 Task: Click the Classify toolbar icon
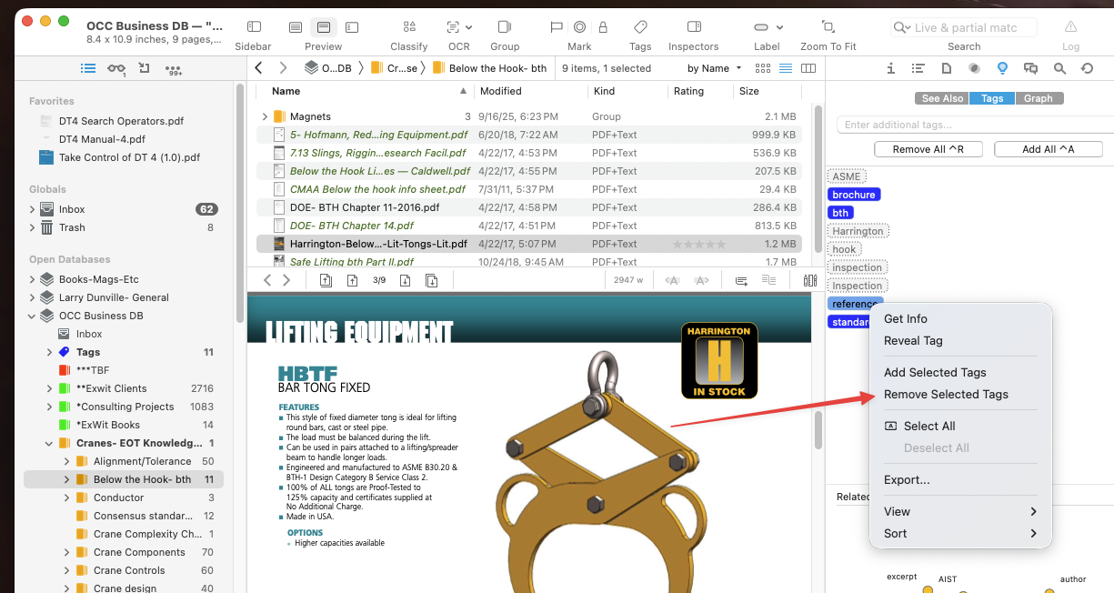click(x=408, y=27)
